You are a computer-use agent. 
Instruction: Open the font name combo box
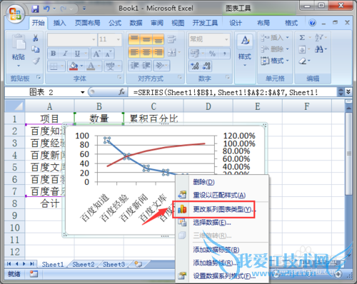(x=72, y=39)
